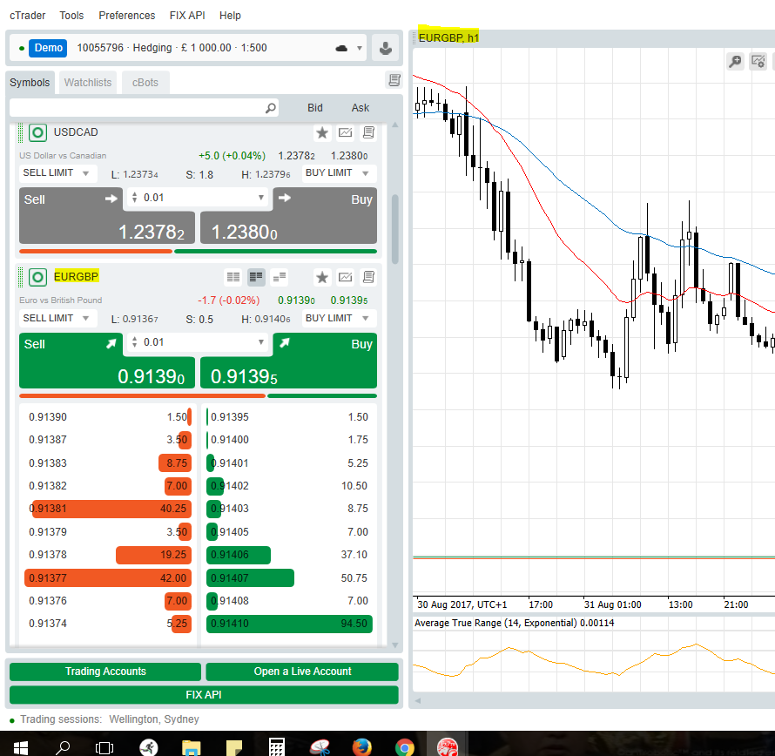The image size is (775, 756).
Task: Open the FIX API menu
Action: [187, 16]
